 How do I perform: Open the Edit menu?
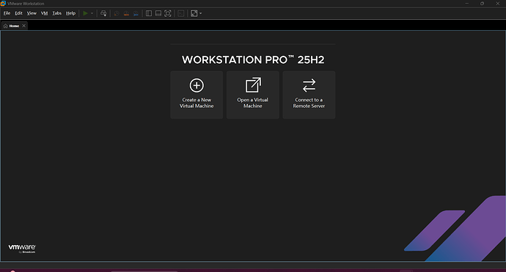tap(18, 13)
